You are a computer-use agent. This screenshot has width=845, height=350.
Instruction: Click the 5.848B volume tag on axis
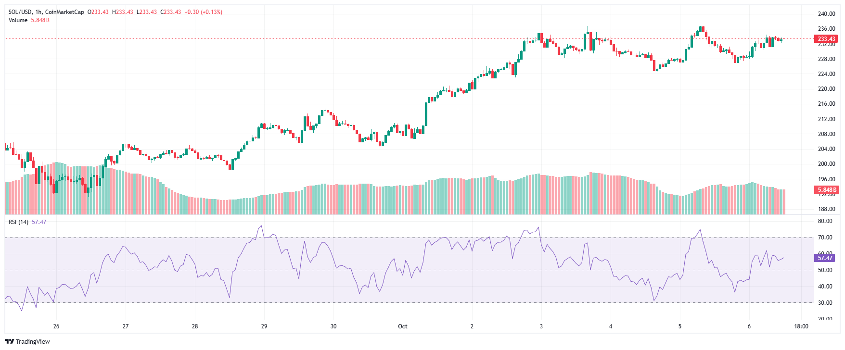pos(827,190)
